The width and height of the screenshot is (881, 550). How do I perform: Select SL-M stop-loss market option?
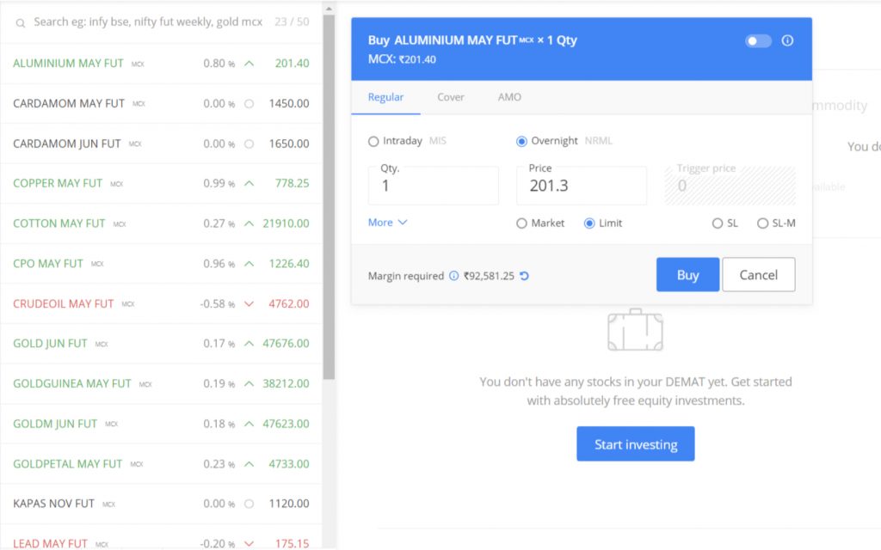coord(762,223)
